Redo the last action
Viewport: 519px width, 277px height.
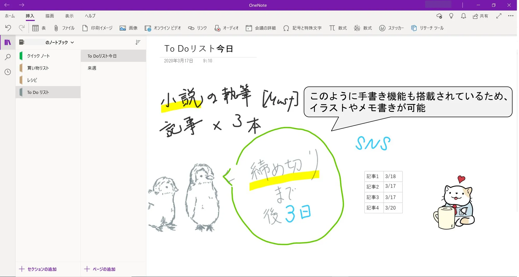(x=22, y=28)
